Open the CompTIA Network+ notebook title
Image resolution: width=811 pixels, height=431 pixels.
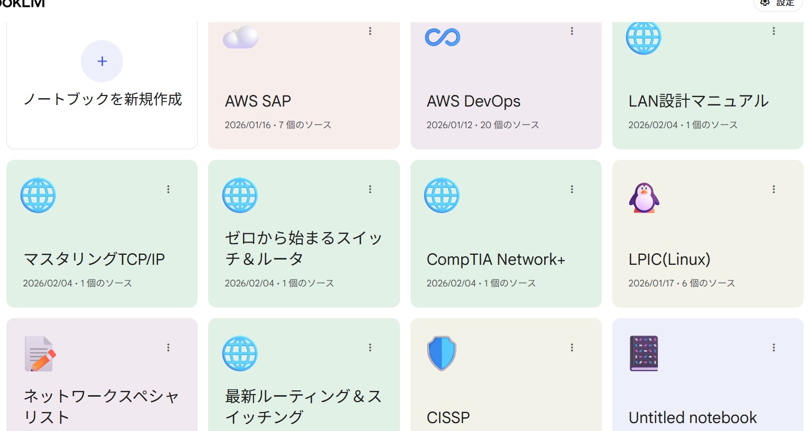click(x=496, y=259)
